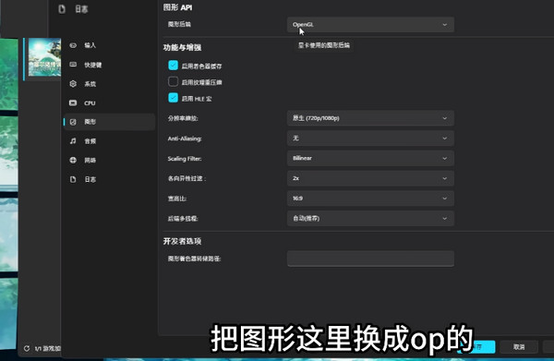The height and width of the screenshot is (361, 554).
Task: Select the game cover thumbnail in main window
Action: coord(45,57)
